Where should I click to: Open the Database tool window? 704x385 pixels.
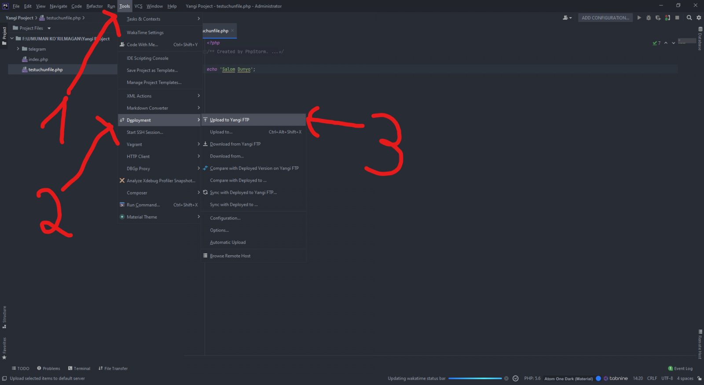tap(700, 39)
